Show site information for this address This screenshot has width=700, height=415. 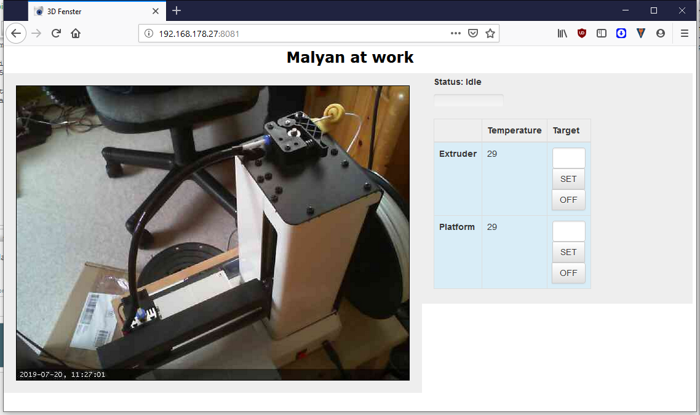pos(149,34)
